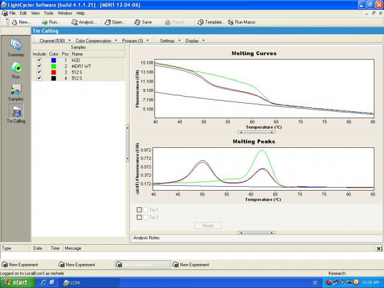
Task: Open the Tools menu
Action: click(48, 13)
